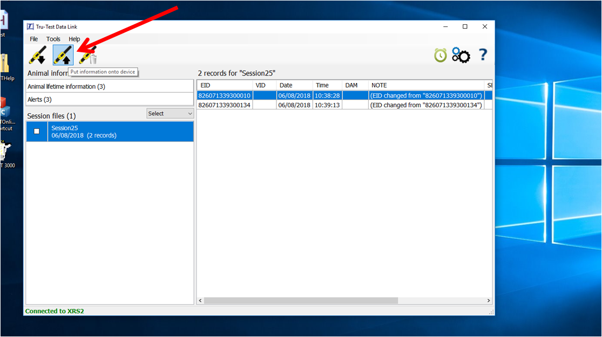Click the scroll left arrow of records table
Screen dimensions: 602x337
[x=200, y=300]
